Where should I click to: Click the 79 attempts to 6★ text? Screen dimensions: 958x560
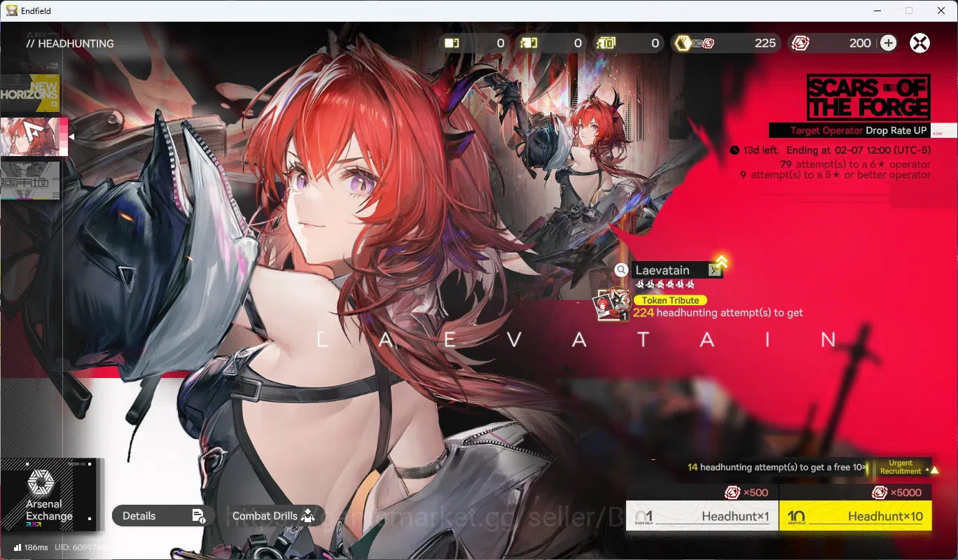855,164
